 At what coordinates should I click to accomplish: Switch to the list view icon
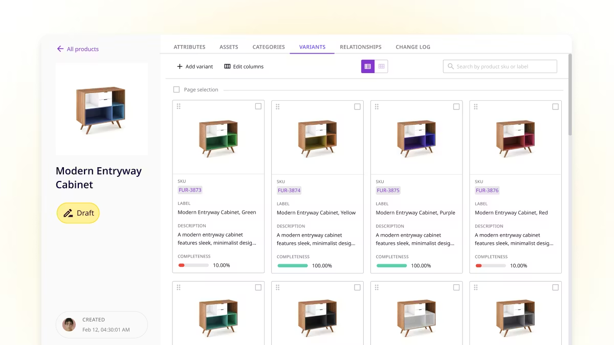(368, 66)
